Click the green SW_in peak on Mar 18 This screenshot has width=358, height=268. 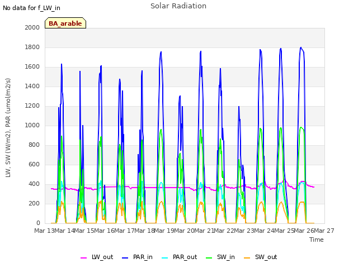coord(161,130)
